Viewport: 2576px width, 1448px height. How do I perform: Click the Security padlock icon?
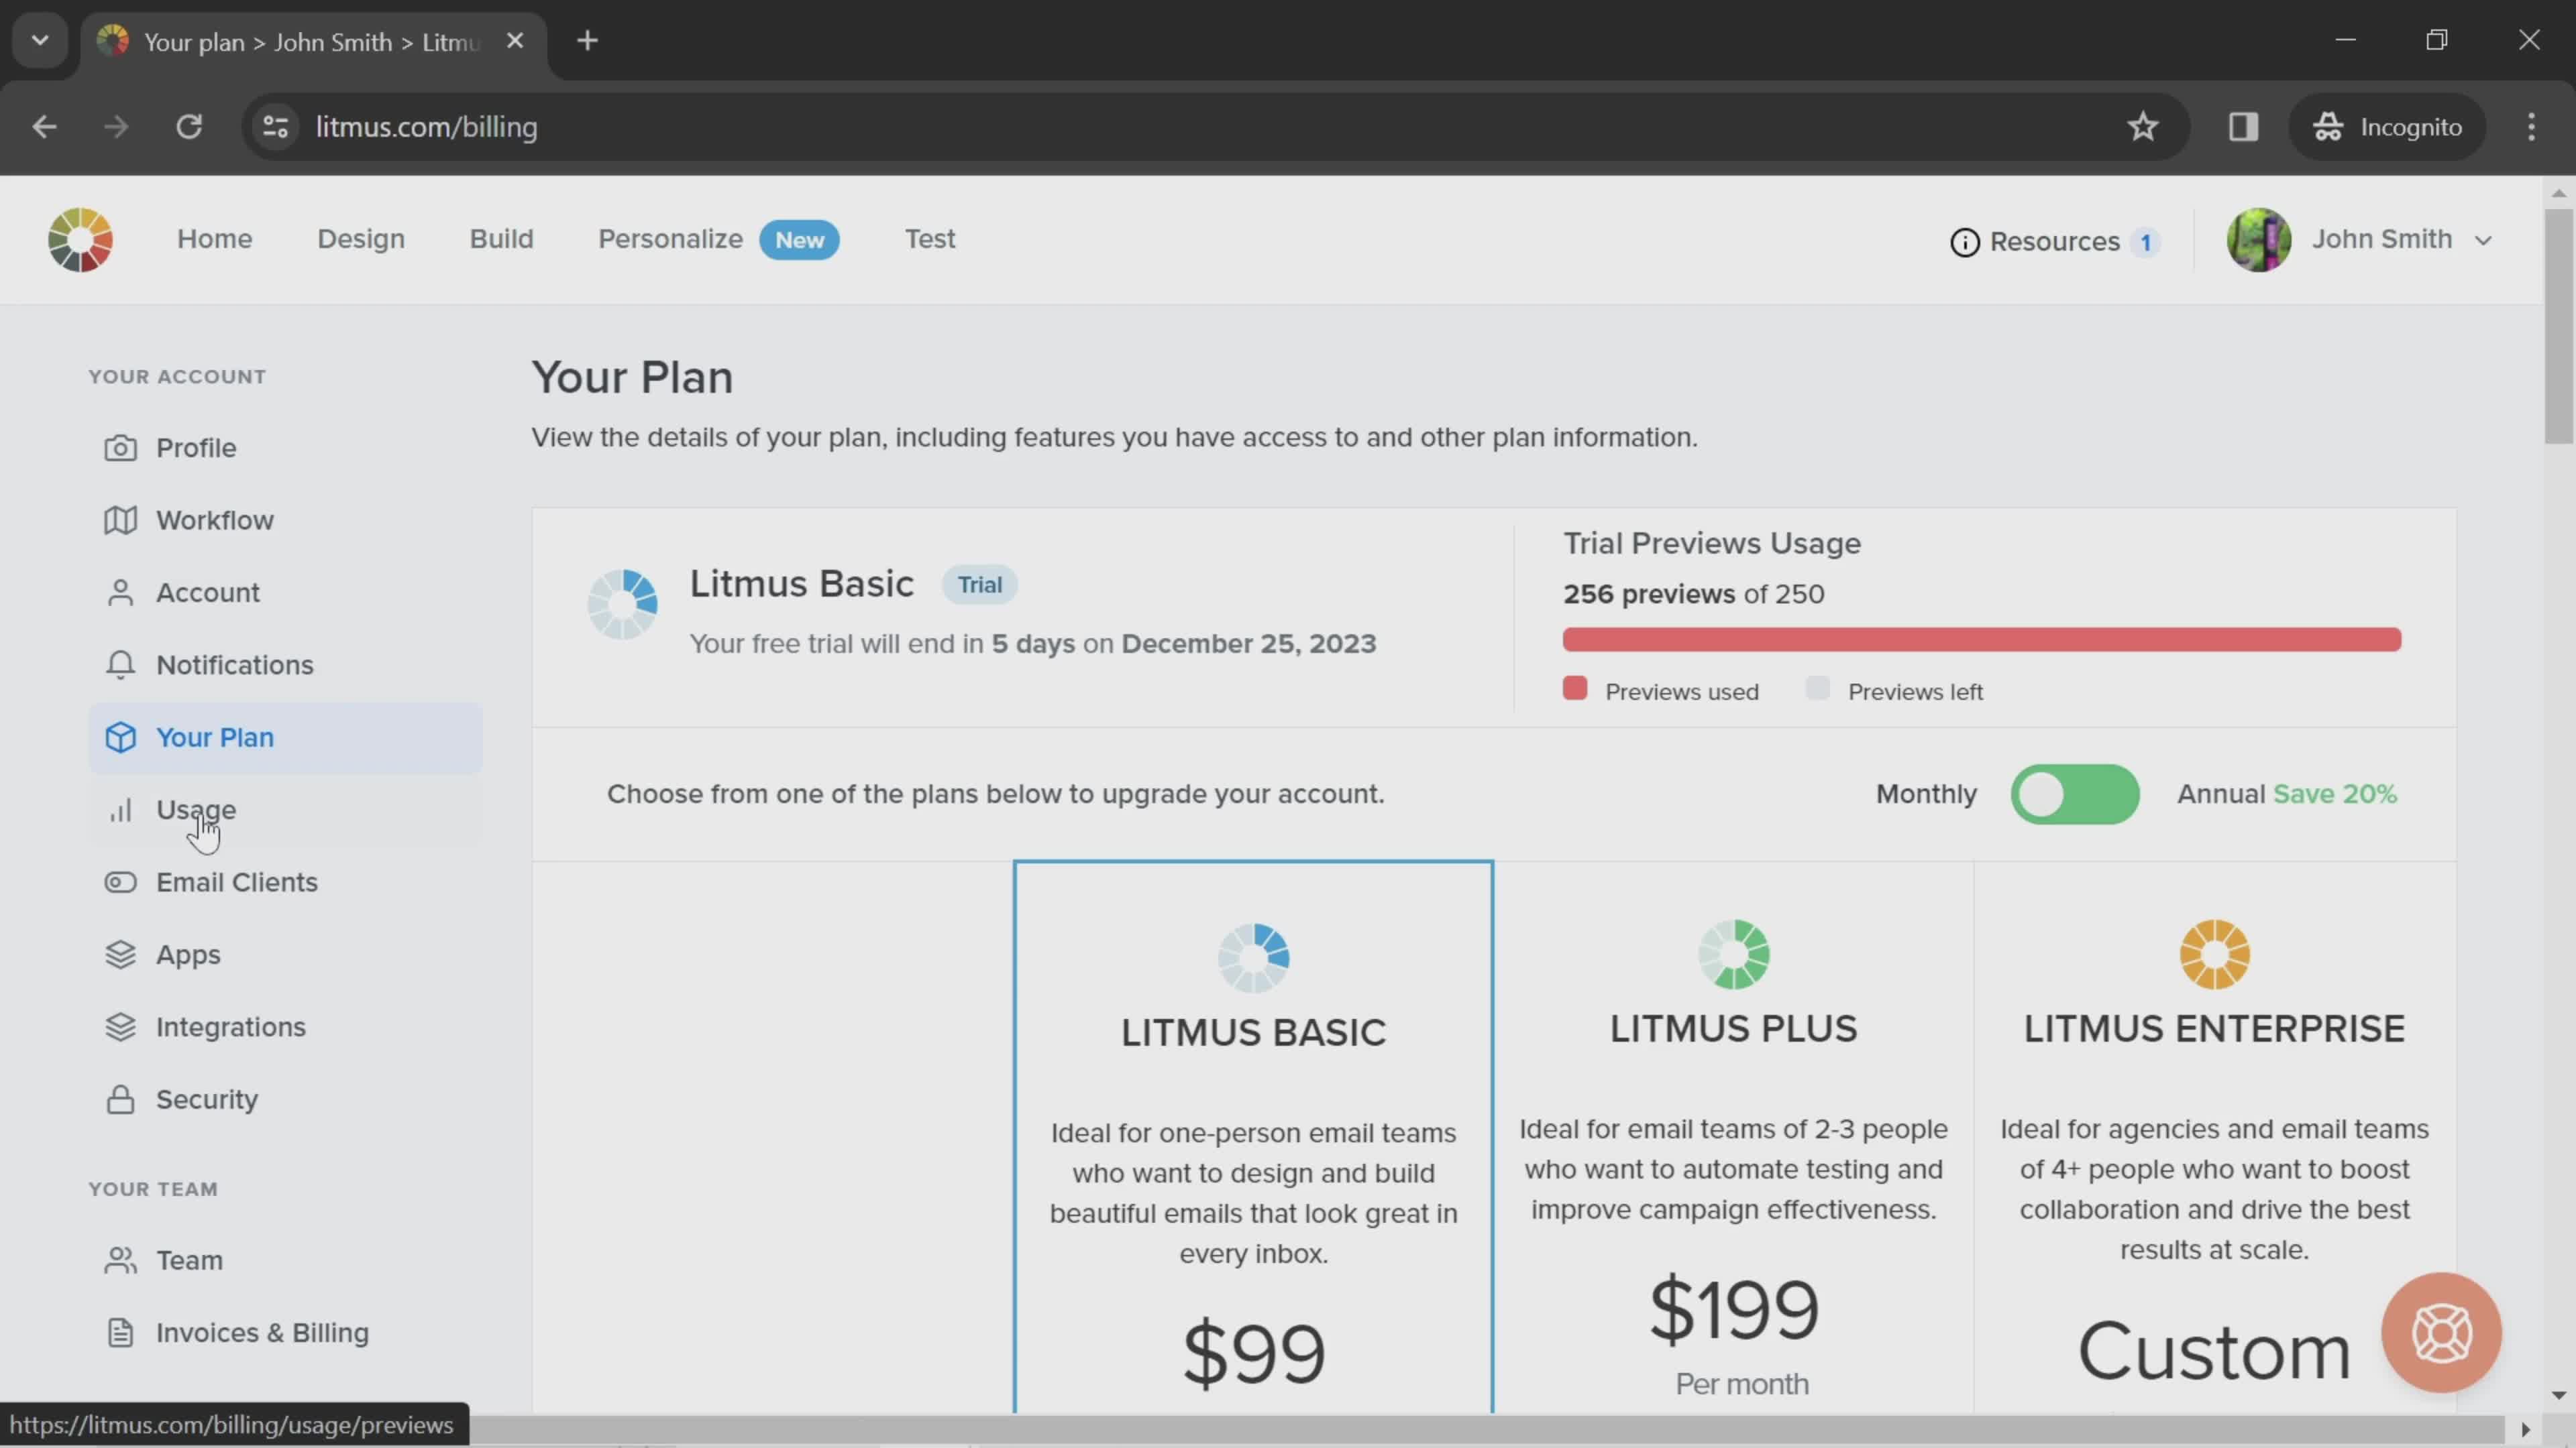(121, 1099)
